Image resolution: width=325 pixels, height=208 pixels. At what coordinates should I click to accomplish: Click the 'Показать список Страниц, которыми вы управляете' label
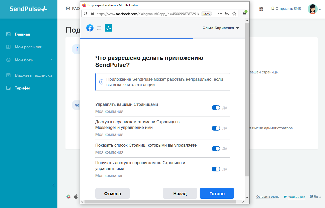[x=146, y=145]
